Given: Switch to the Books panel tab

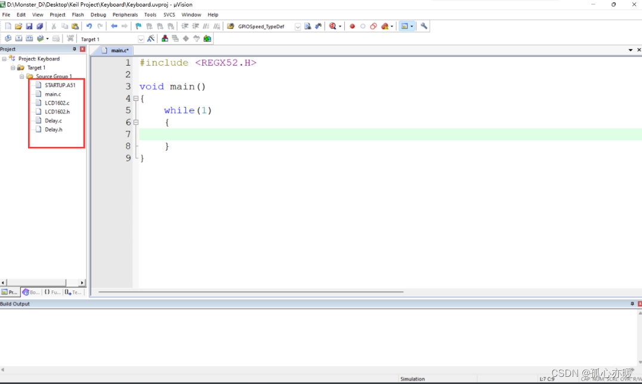Looking at the screenshot, I should point(31,292).
